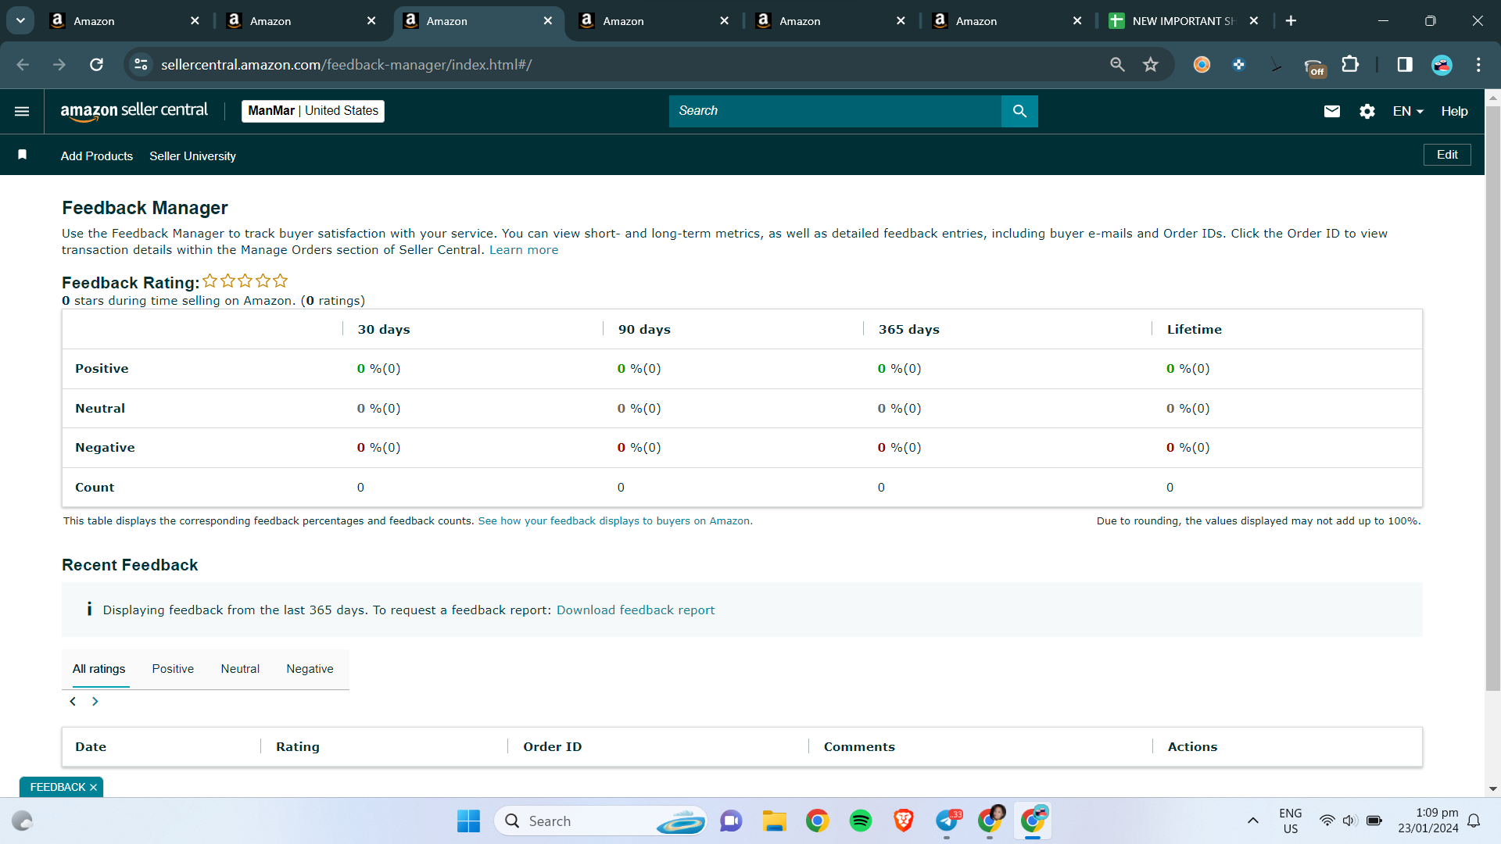Open the EN language dropdown

[x=1408, y=111]
